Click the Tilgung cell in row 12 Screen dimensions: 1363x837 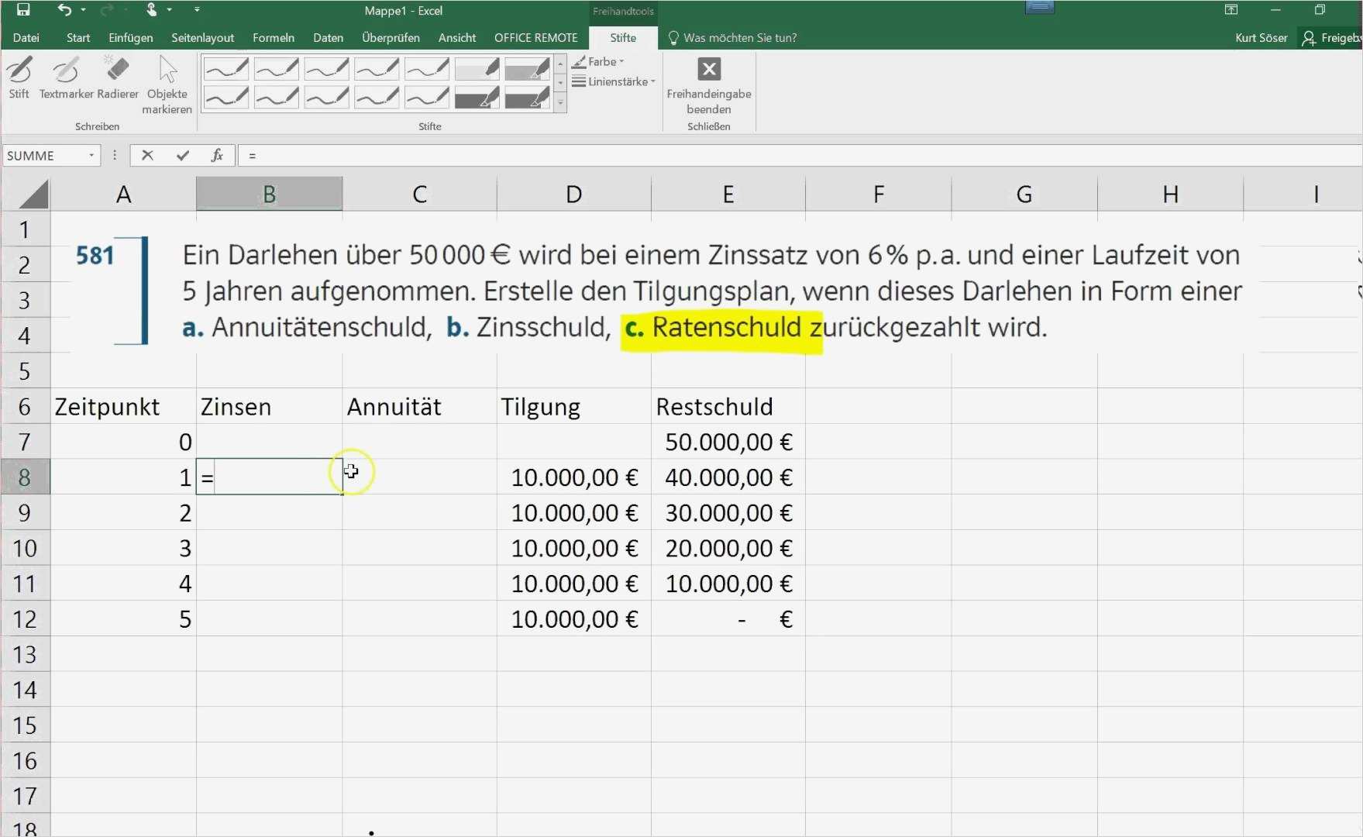pyautogui.click(x=573, y=619)
